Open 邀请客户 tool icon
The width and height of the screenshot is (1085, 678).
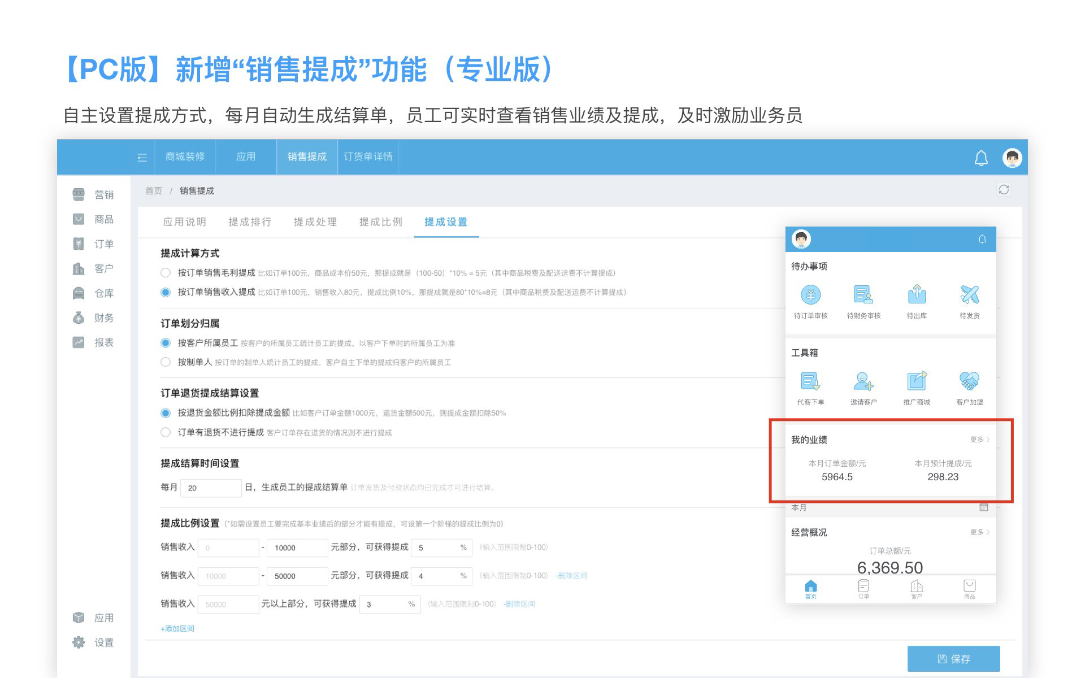(x=863, y=381)
